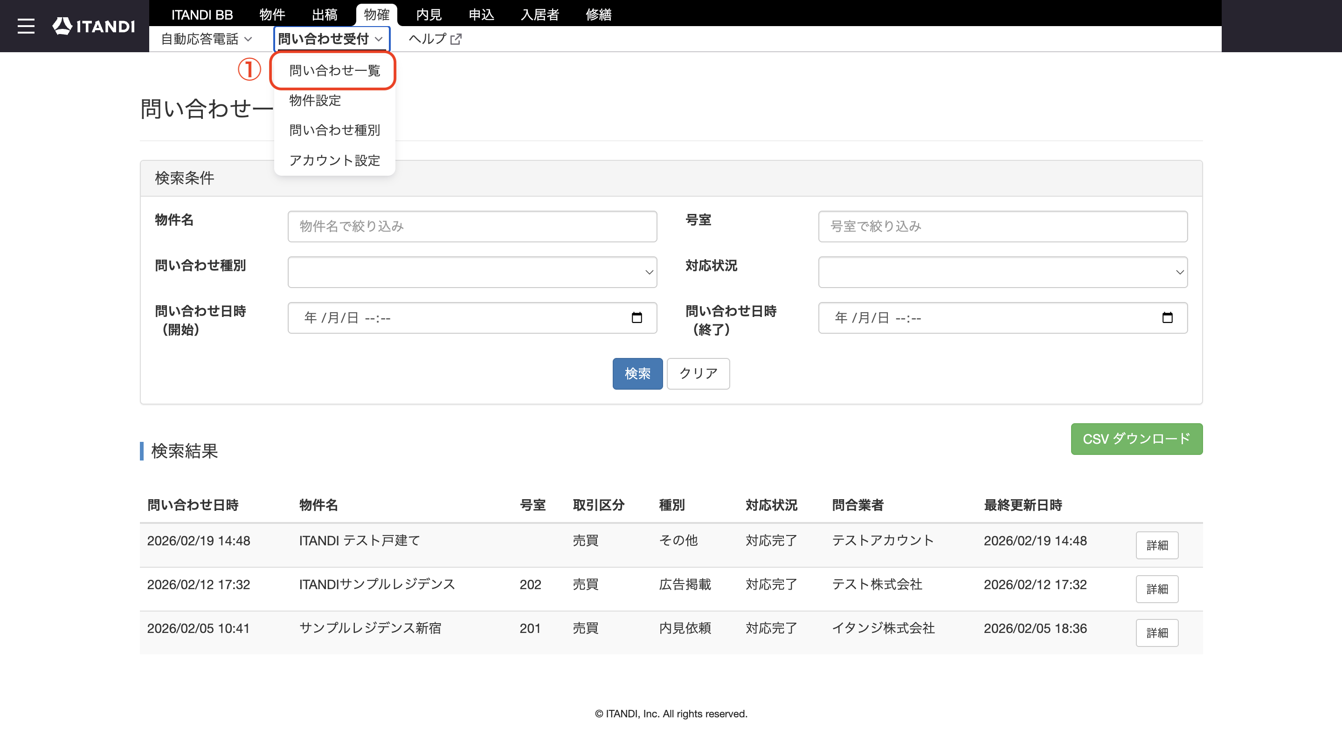Click テストアカウント cell

pyautogui.click(x=883, y=541)
